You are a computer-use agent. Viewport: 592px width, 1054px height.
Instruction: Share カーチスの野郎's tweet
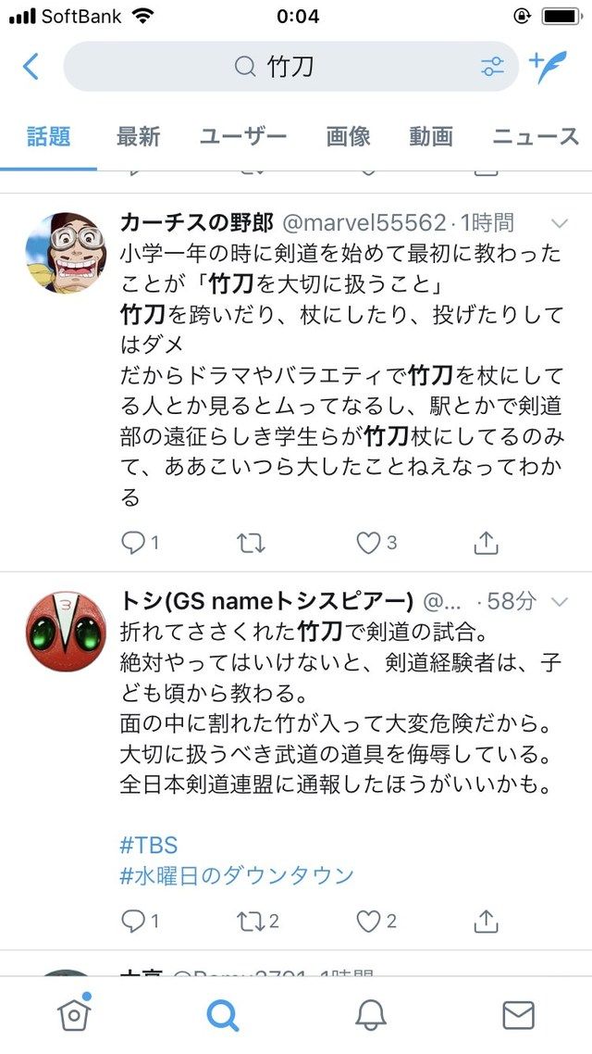pos(486,542)
